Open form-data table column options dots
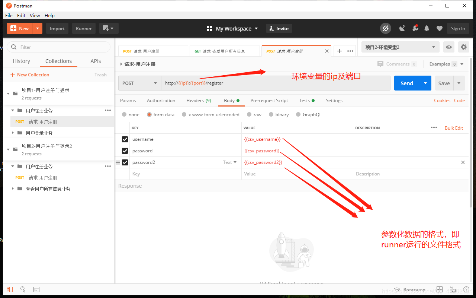The width and height of the screenshot is (476, 298). 434,127
